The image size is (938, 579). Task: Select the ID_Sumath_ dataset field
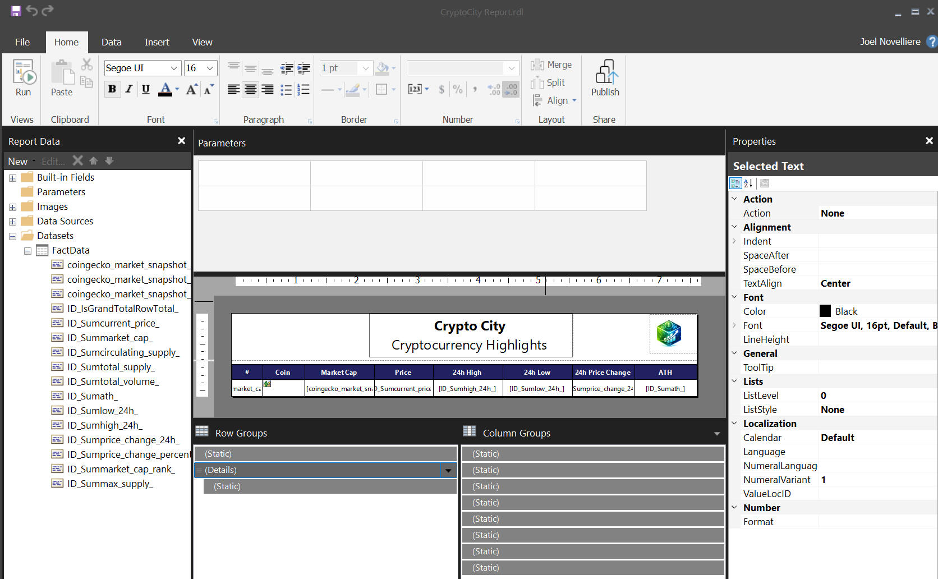(x=92, y=396)
